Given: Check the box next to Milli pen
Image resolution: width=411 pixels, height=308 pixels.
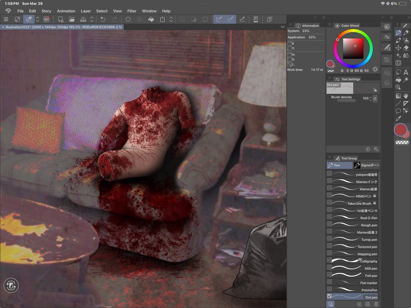Looking at the screenshot, I should (x=329, y=267).
